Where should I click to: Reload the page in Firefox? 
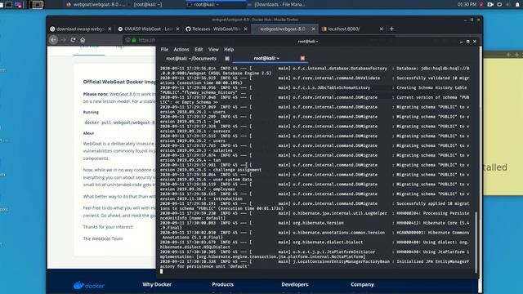[73, 40]
